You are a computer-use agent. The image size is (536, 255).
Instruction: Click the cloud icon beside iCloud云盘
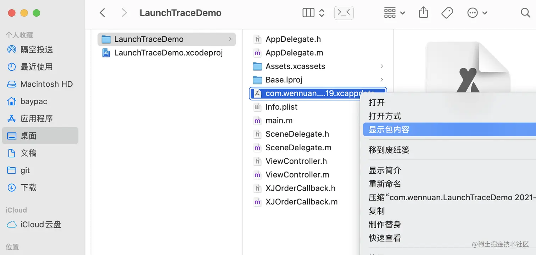click(12, 225)
